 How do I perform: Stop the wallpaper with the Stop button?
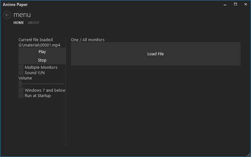coord(42,60)
